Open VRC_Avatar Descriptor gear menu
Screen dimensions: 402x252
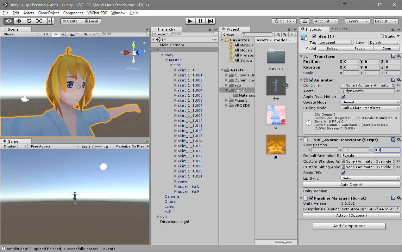pos(399,140)
